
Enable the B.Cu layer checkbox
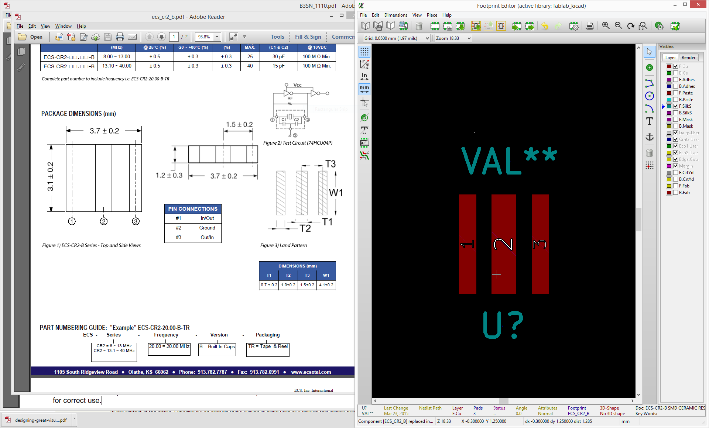tap(676, 73)
